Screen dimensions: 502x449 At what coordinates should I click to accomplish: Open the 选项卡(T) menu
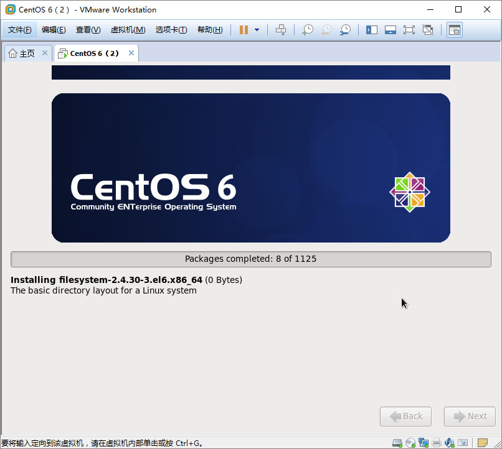tap(171, 30)
